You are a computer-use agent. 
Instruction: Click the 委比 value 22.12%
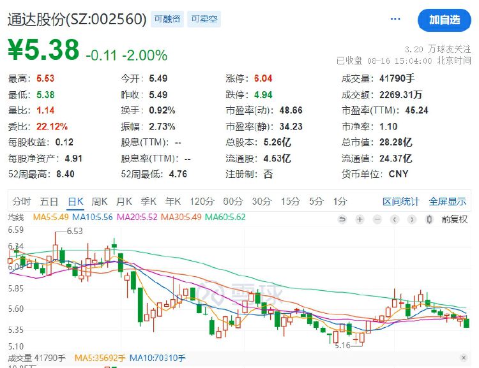pos(52,127)
